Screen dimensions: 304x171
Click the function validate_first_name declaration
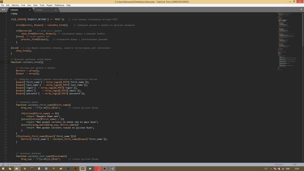click(x=43, y=105)
